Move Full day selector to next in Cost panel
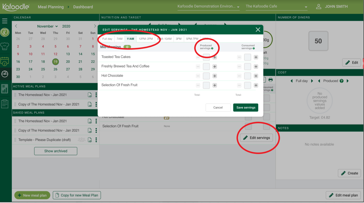Screen dimensions: 364x203 [312, 81]
